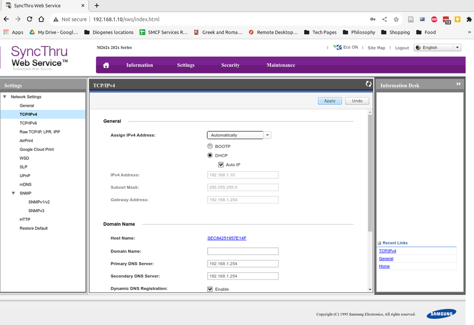Open the Information menu
474x325 pixels.
coord(139,65)
